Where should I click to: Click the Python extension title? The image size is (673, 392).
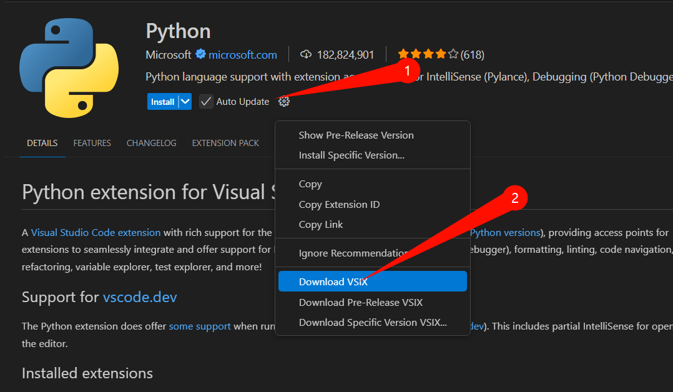(178, 31)
